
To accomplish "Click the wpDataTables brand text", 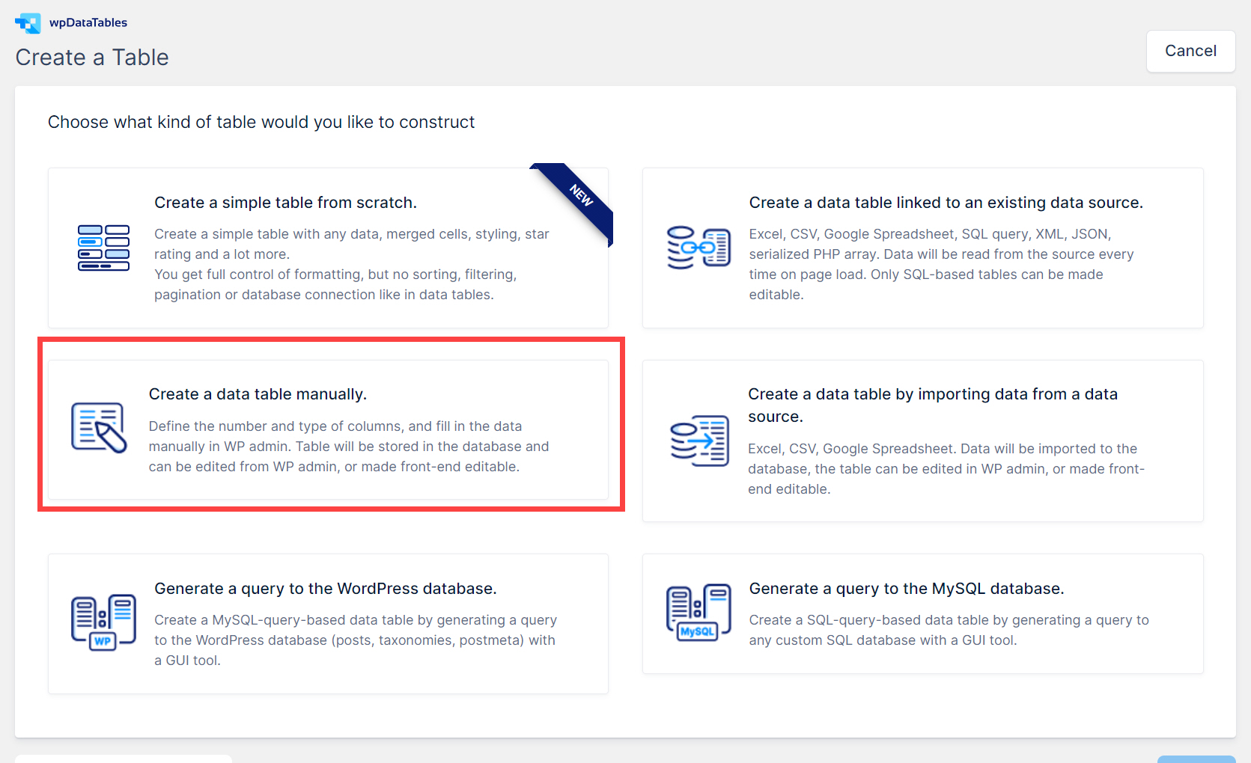I will [x=88, y=22].
